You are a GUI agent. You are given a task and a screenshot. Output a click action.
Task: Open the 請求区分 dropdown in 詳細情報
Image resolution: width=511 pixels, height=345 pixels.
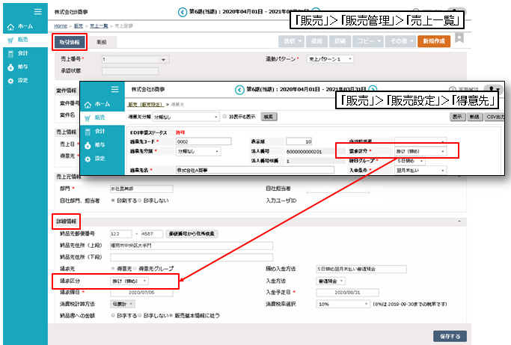(129, 281)
